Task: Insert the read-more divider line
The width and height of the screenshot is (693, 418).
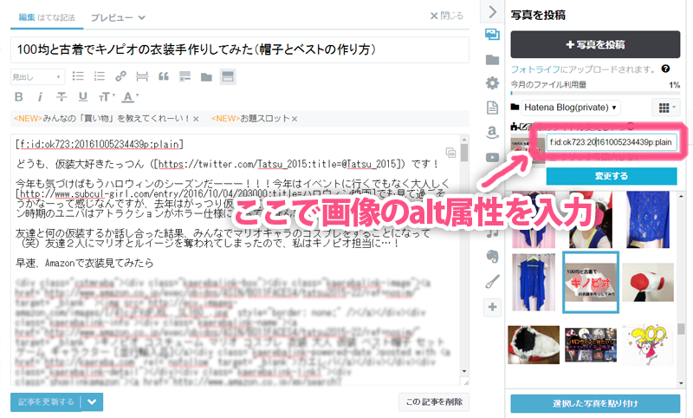Action: point(142,76)
